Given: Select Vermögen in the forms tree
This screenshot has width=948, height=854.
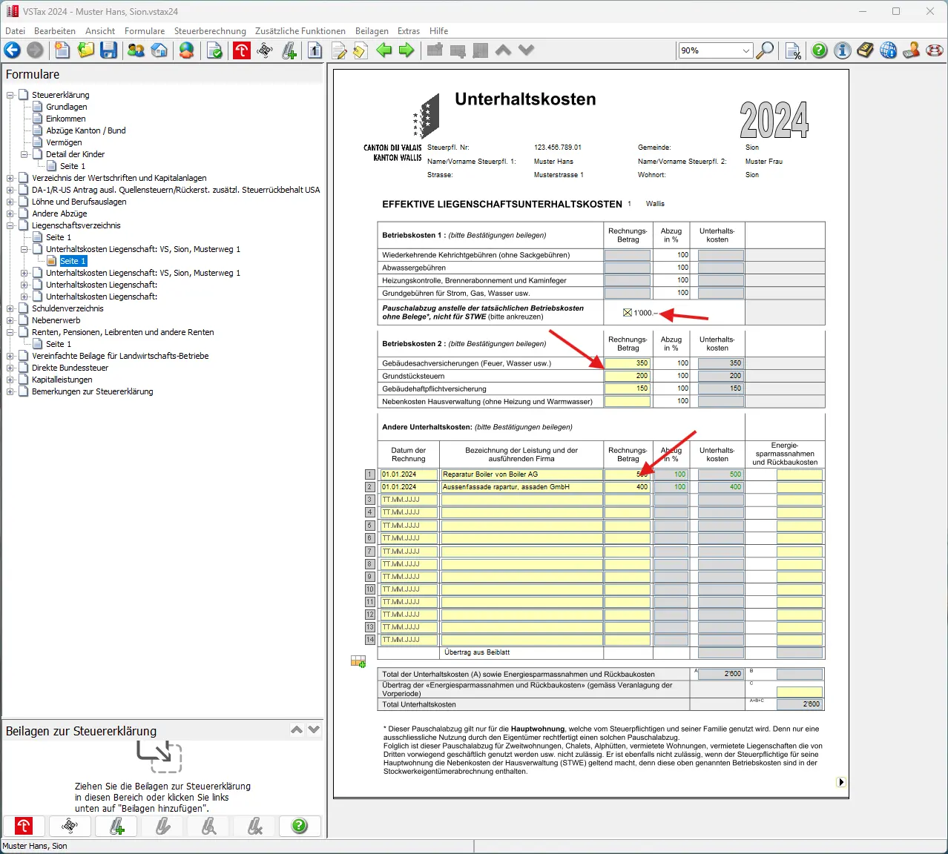Looking at the screenshot, I should 64,142.
